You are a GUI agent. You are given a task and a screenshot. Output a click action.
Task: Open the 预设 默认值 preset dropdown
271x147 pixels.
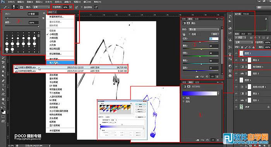coord(204,29)
